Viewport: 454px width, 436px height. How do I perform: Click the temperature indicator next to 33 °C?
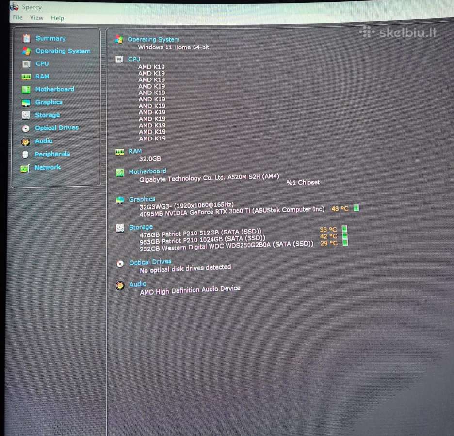click(x=344, y=229)
